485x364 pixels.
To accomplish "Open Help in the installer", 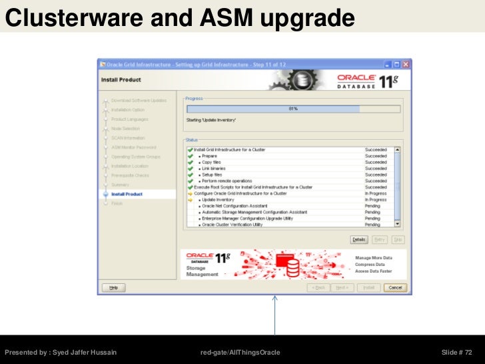I will tap(113, 288).
